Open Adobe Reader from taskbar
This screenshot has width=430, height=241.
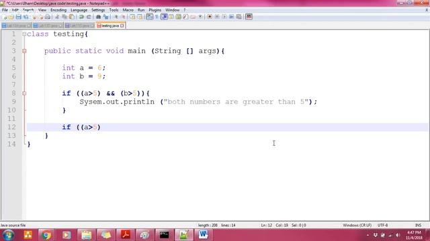tap(126, 235)
